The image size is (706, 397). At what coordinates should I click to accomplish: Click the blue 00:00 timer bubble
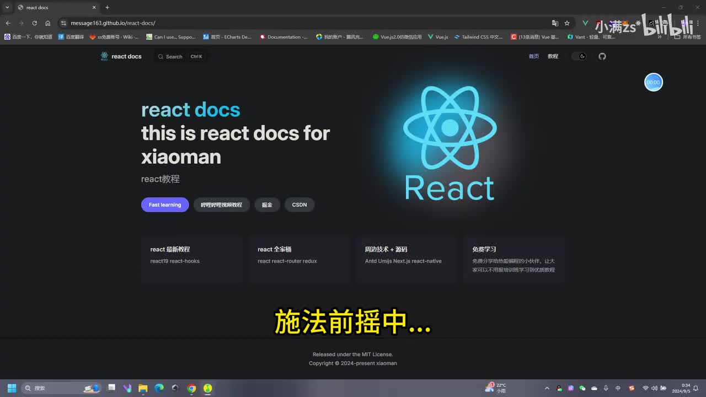point(654,82)
